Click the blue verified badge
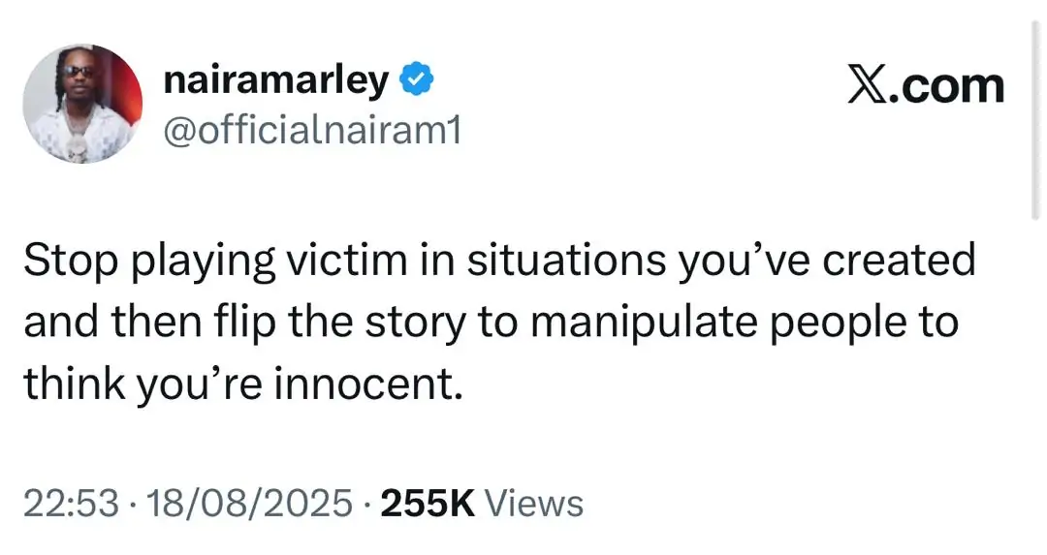 tap(418, 82)
